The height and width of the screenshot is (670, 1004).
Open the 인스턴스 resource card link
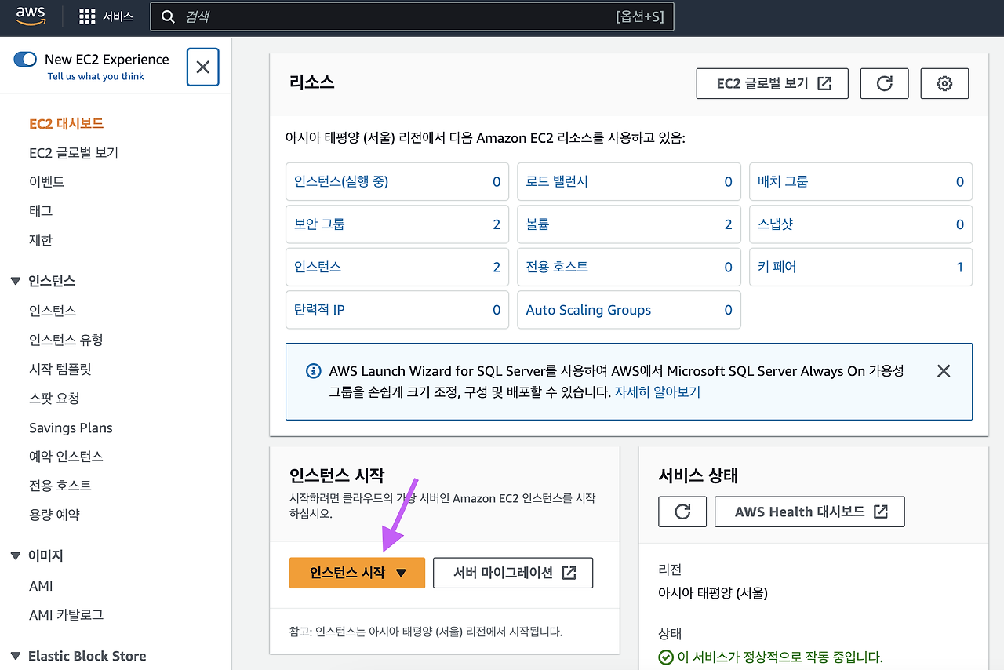(318, 267)
